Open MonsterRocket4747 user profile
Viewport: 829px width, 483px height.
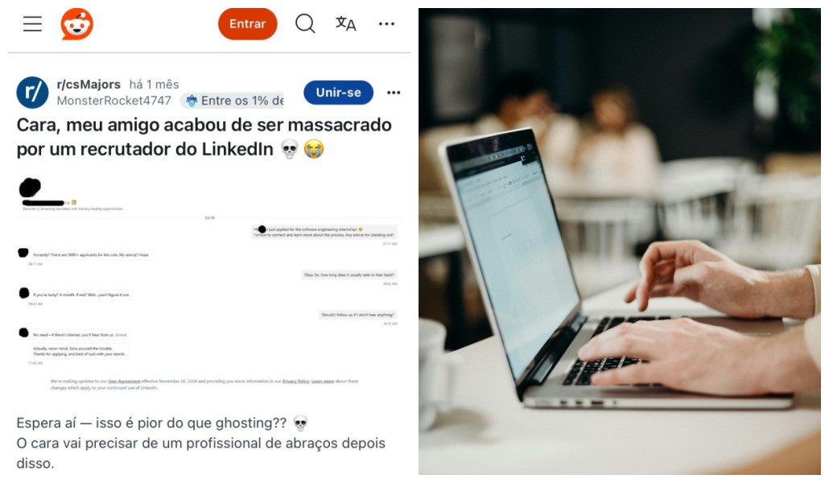pos(113,101)
